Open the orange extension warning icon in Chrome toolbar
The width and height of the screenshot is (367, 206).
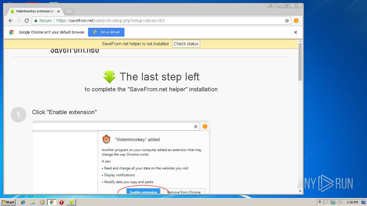point(296,21)
